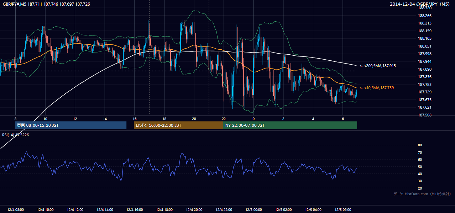Image resolution: width=455 pixels, height=213 pixels.
Task: Click price axis value 187.568
Action: click(x=424, y=115)
